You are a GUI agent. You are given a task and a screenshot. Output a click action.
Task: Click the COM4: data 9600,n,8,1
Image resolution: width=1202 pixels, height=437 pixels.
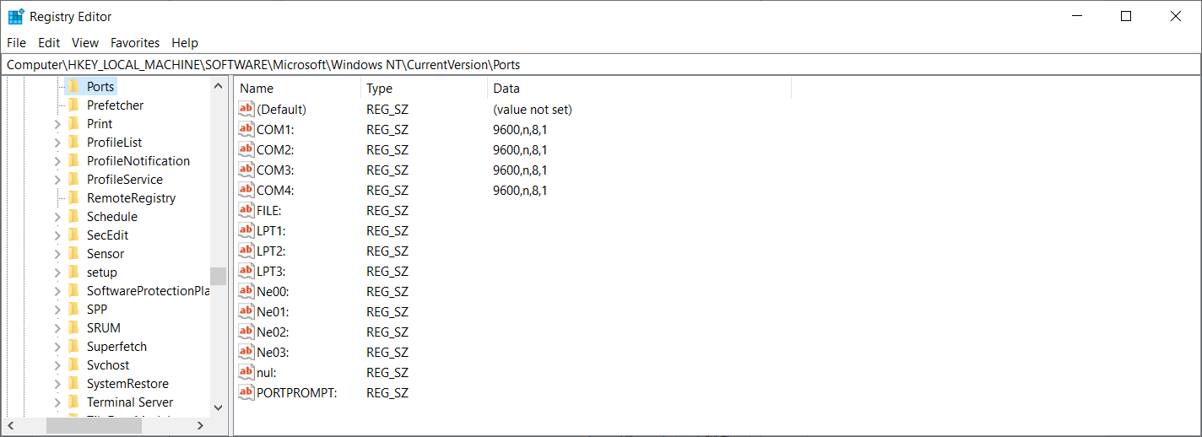[x=520, y=191]
